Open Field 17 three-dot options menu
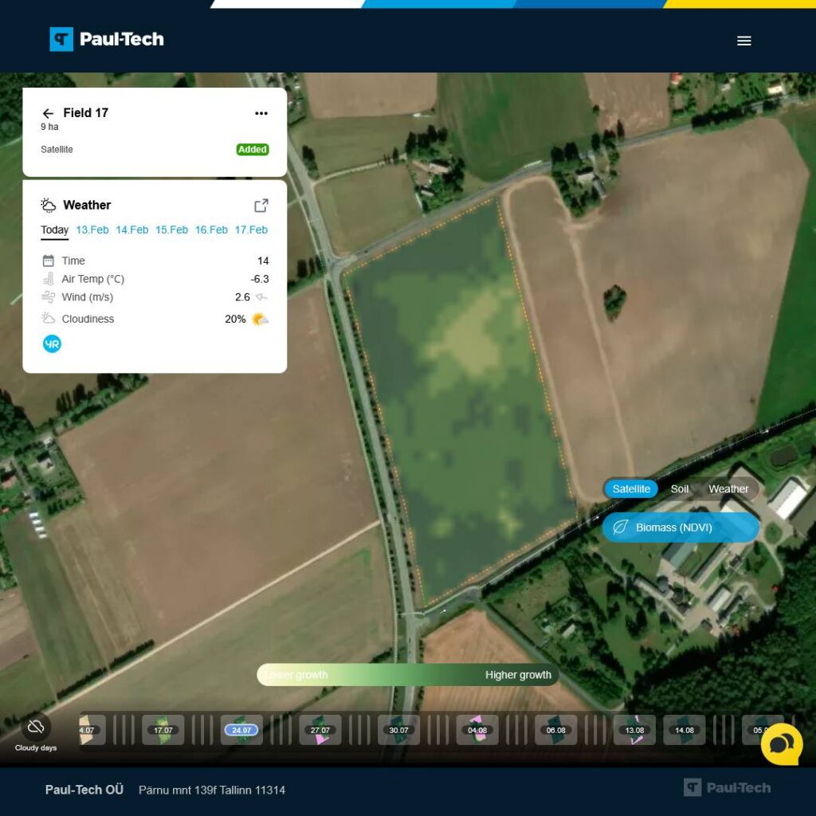The width and height of the screenshot is (816, 816). [261, 113]
